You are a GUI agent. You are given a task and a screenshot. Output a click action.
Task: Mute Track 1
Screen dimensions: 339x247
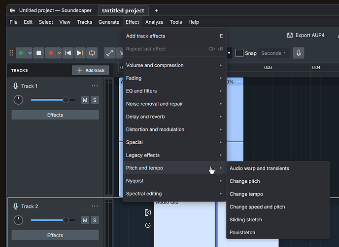tap(85, 100)
